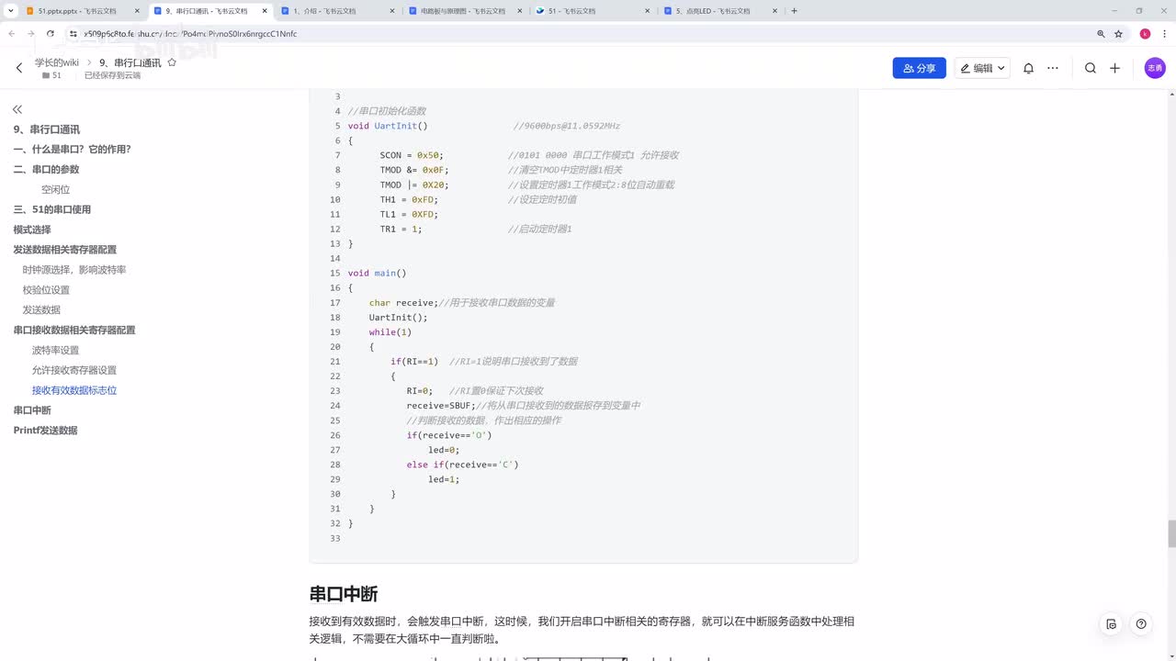
Task: Switch to the 51 飞书云文档 tab
Action: point(591,11)
